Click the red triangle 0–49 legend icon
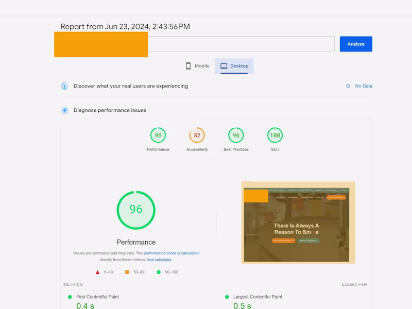 [97, 272]
